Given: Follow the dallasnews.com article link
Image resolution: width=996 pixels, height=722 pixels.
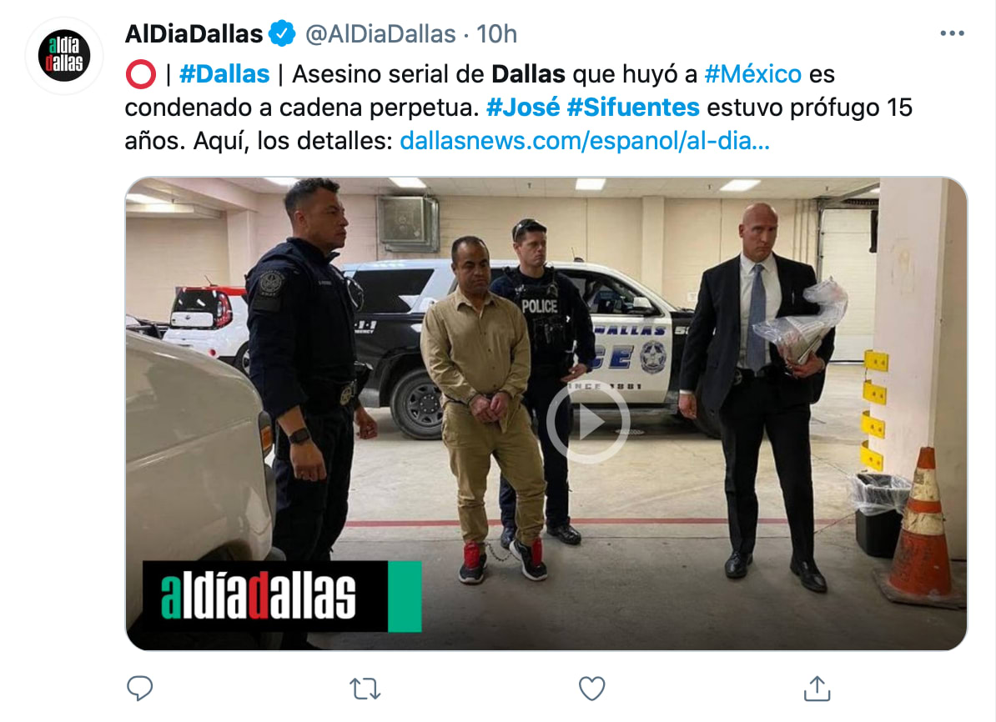Looking at the screenshot, I should pos(585,141).
